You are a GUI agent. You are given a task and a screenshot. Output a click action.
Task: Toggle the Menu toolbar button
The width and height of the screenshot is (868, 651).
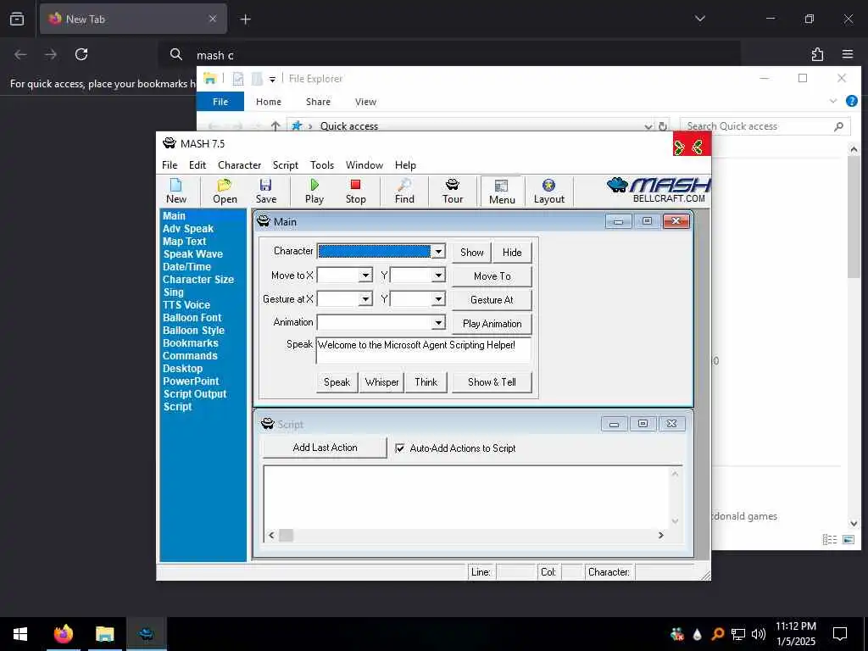(502, 192)
